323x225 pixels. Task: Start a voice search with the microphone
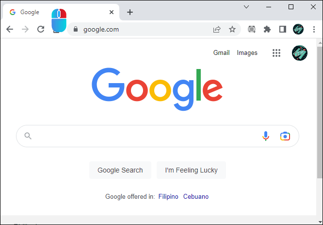coord(265,136)
